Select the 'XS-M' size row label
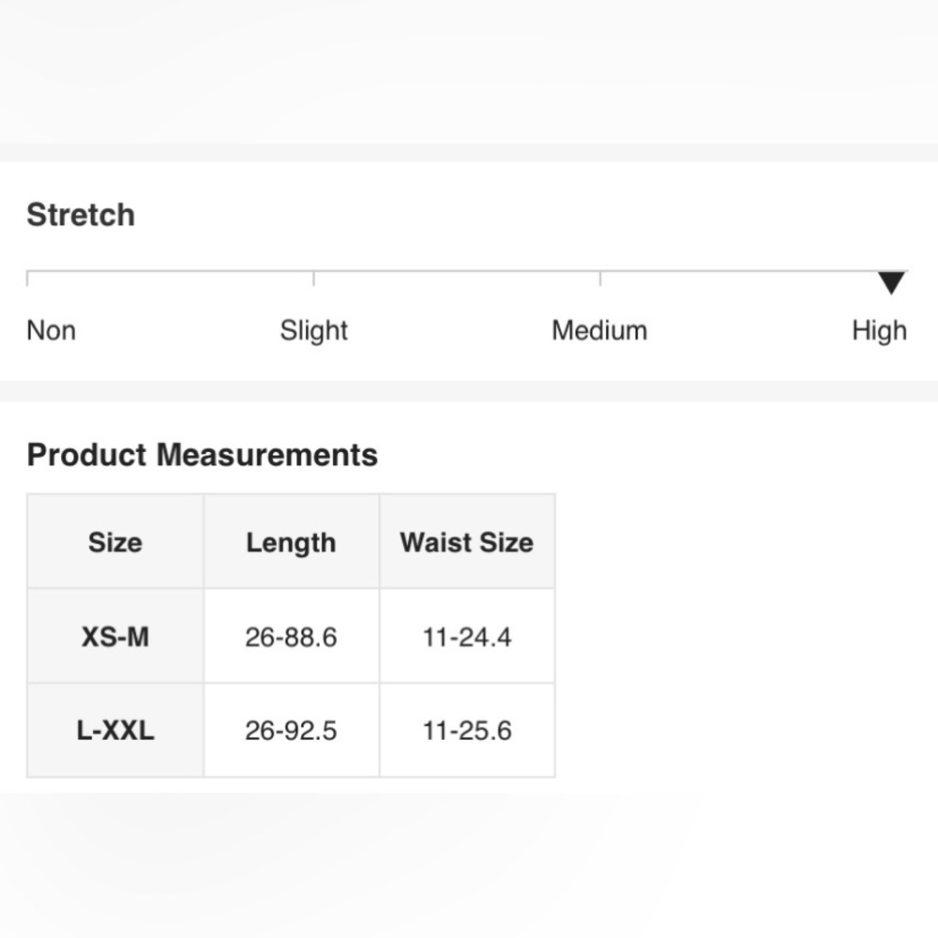The width and height of the screenshot is (938, 938). [115, 637]
